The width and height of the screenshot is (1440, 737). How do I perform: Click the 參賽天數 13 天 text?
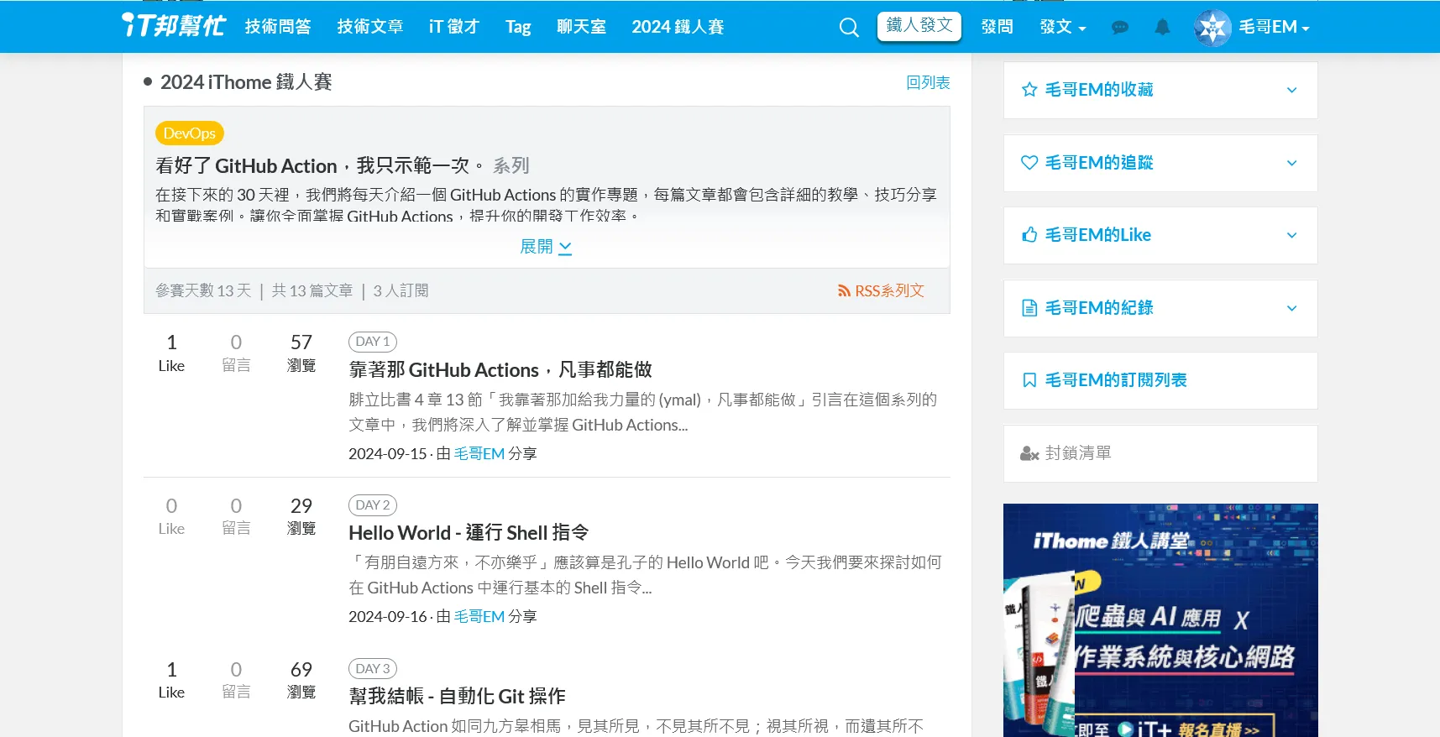pyautogui.click(x=203, y=290)
